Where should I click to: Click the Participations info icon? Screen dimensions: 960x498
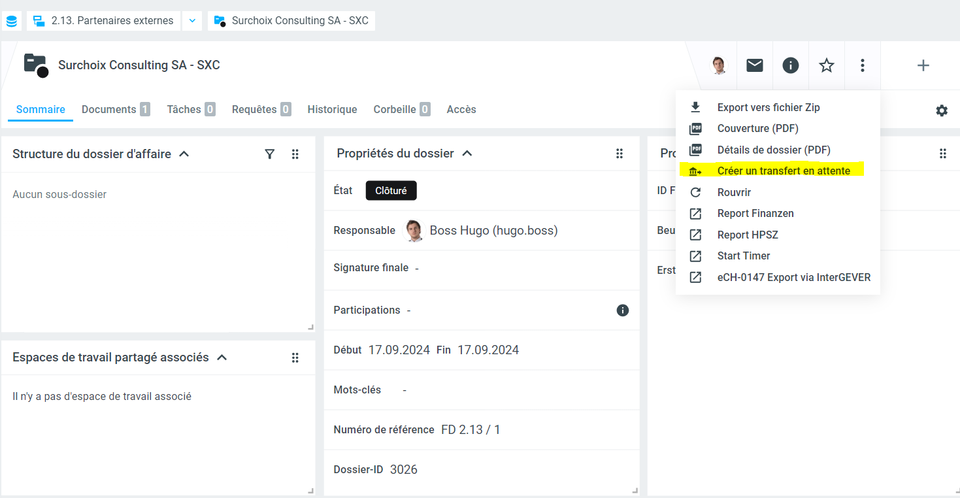coord(622,310)
